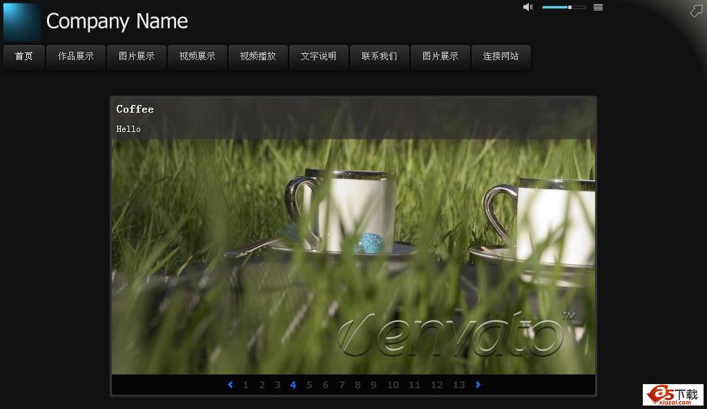Viewport: 707px width, 409px height.
Task: Open the 连接网站 menu tab
Action: coord(501,57)
